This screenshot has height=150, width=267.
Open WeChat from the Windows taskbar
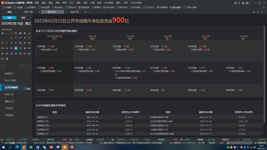(44, 147)
